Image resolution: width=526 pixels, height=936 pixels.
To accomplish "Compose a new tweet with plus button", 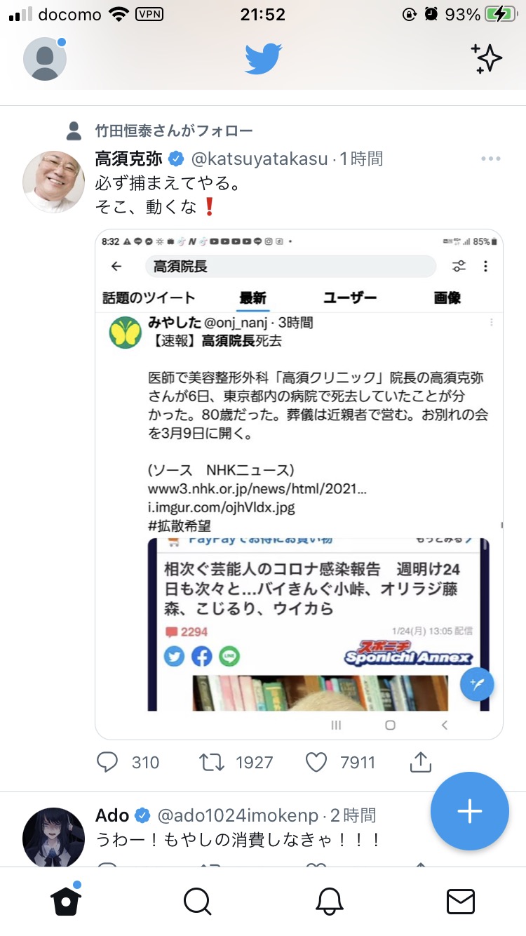I will point(469,811).
